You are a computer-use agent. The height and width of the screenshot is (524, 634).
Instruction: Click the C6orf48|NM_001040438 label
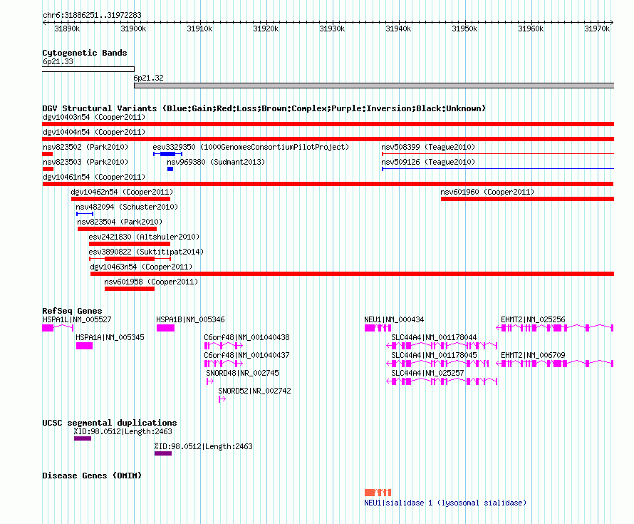pyautogui.click(x=246, y=337)
